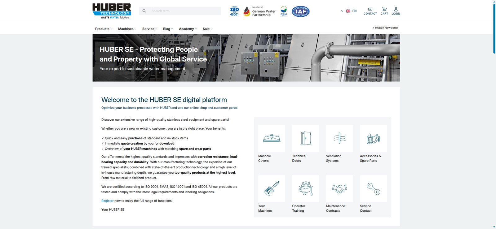Open the EMAS certification badge

tap(284, 11)
